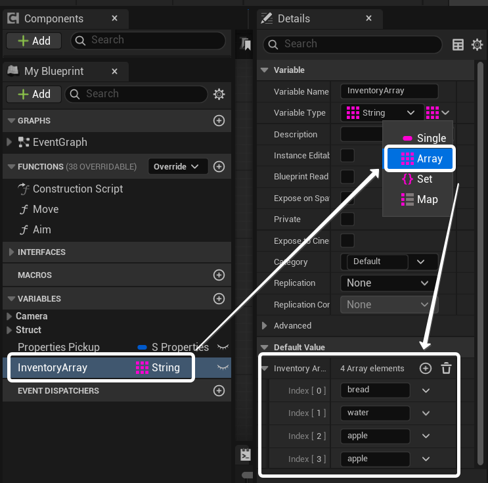Click the add array element plus icon
Image resolution: width=488 pixels, height=483 pixels.
click(x=426, y=369)
